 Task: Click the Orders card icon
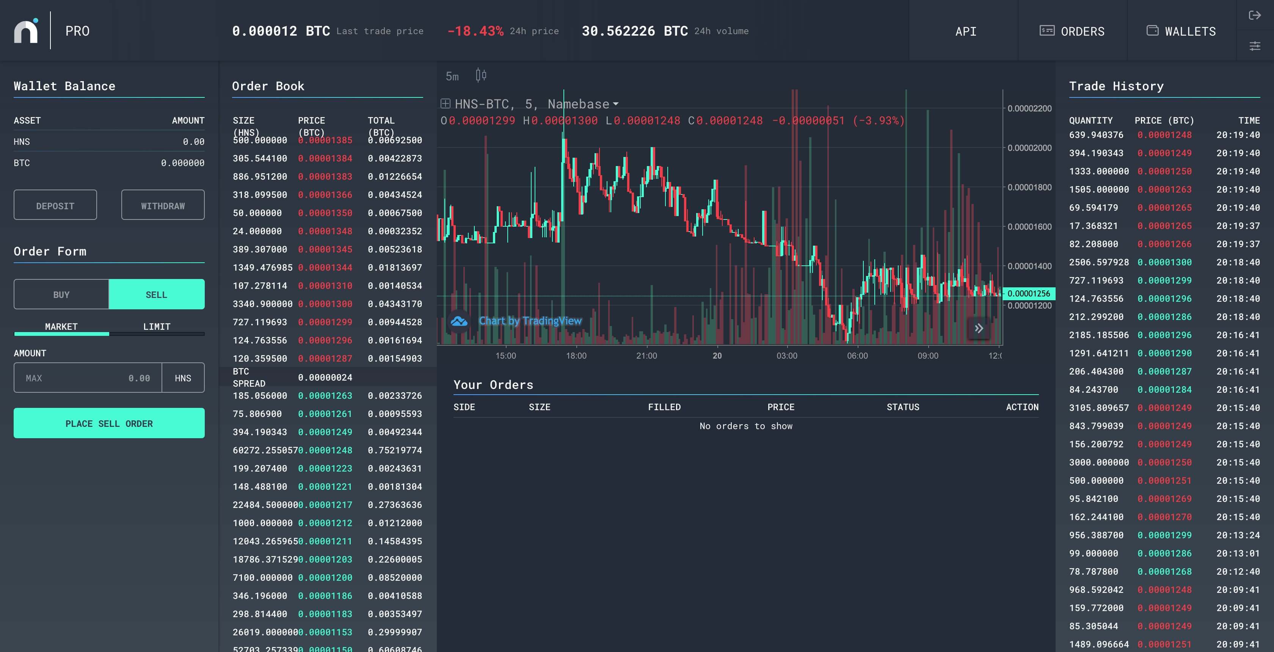click(x=1046, y=31)
